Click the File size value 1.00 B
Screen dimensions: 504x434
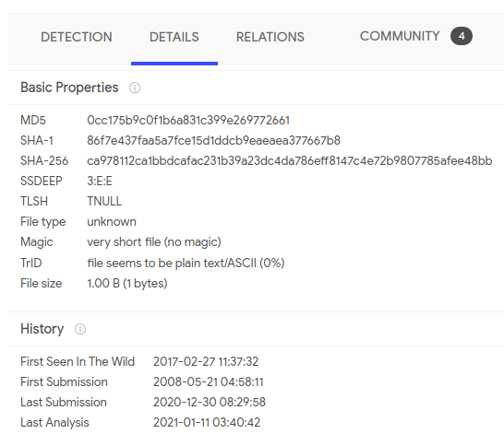pos(127,283)
